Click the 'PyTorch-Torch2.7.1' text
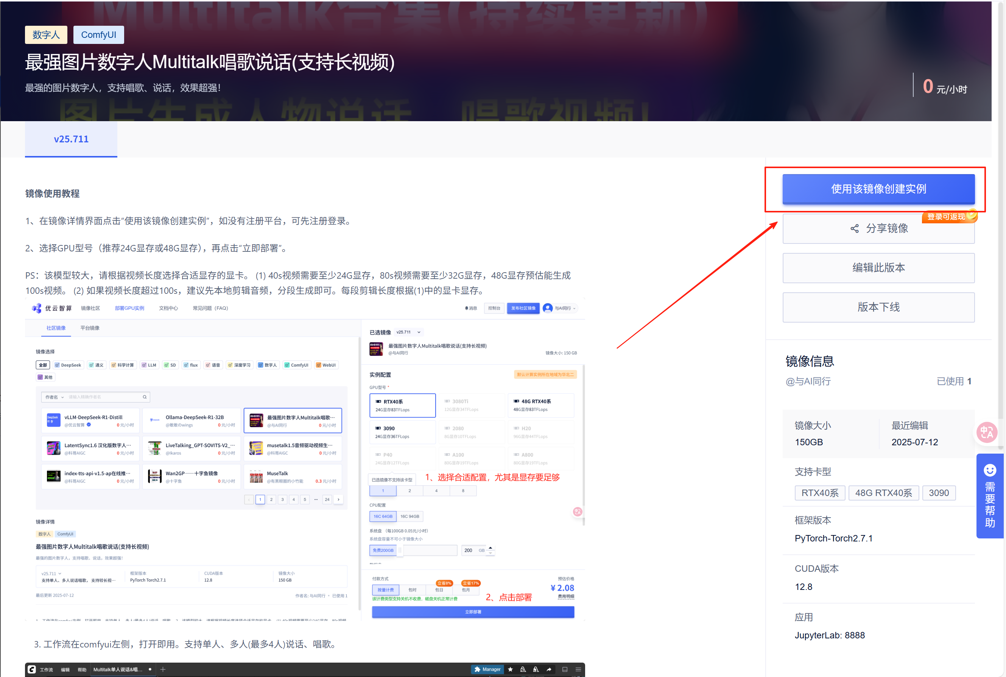Viewport: 1006px width, 677px height. (833, 538)
